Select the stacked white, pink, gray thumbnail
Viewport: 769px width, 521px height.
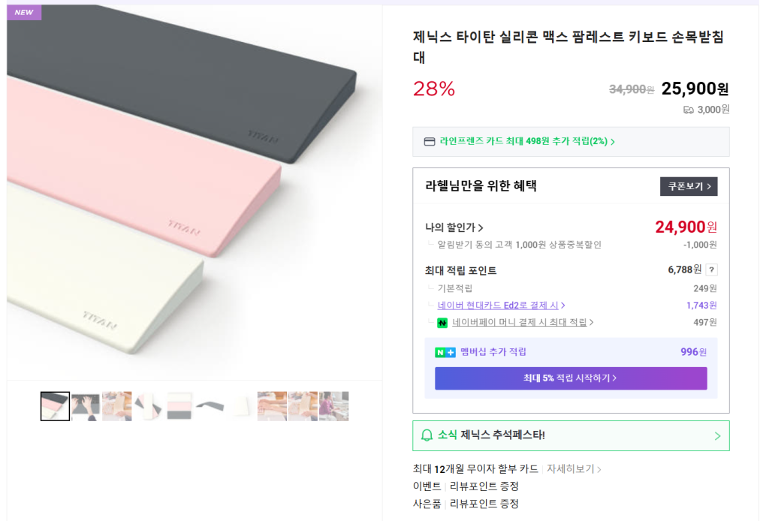point(179,406)
